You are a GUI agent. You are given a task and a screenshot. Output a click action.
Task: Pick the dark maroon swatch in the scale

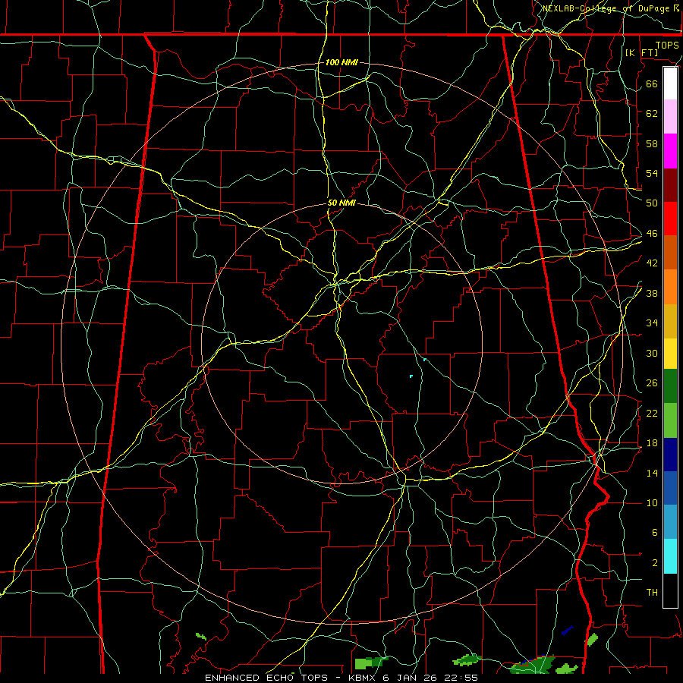point(670,185)
